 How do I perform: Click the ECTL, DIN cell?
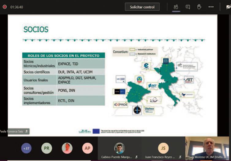pos(81,100)
